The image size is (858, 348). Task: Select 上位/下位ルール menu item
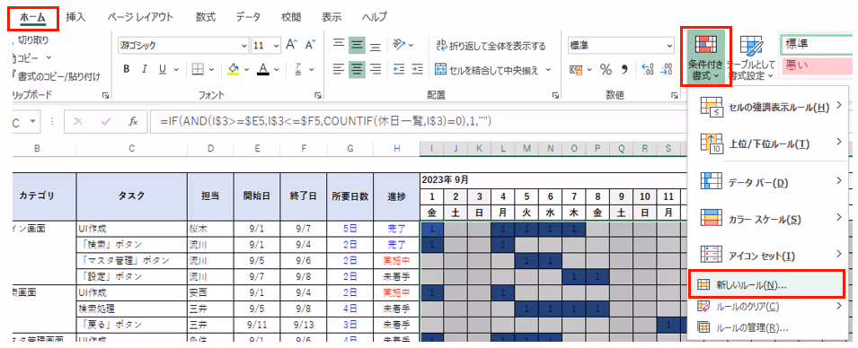pos(769,144)
